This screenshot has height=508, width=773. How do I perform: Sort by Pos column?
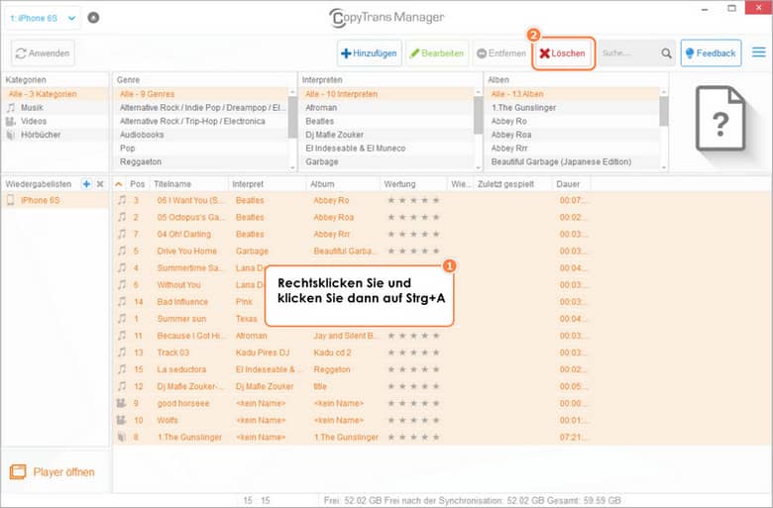coord(137,184)
